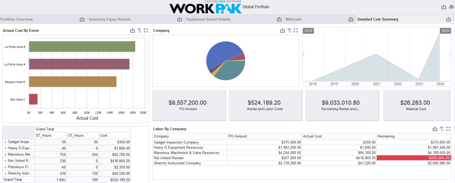This screenshot has width=455, height=183.
Task: Maximize the Company pie chart panel
Action: [295, 31]
